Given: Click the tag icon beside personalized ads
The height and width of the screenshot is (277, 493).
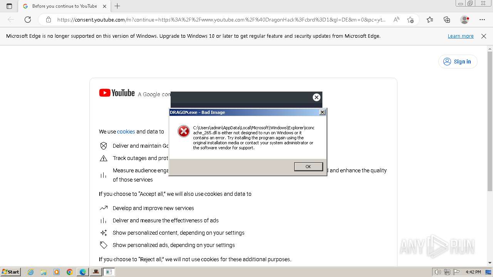Looking at the screenshot, I should [x=104, y=245].
